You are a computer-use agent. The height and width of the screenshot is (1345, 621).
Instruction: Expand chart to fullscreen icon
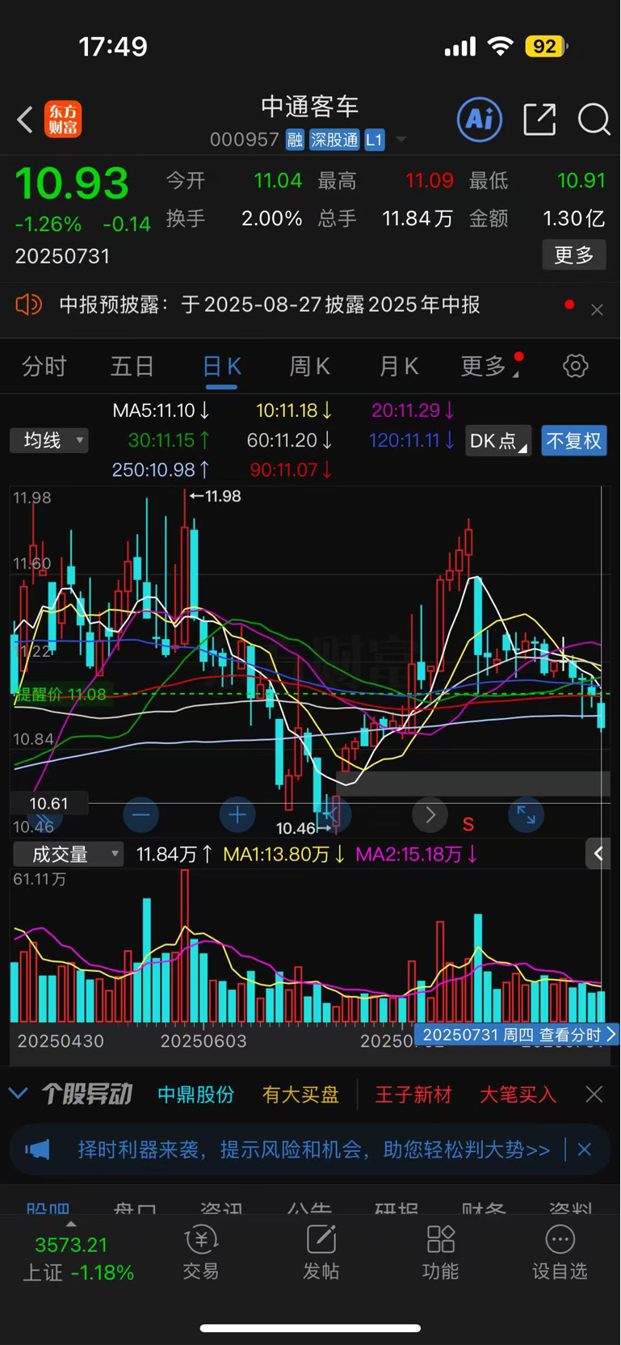point(527,814)
